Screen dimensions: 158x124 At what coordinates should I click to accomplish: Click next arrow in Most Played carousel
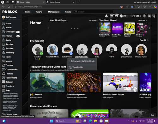point(149,28)
